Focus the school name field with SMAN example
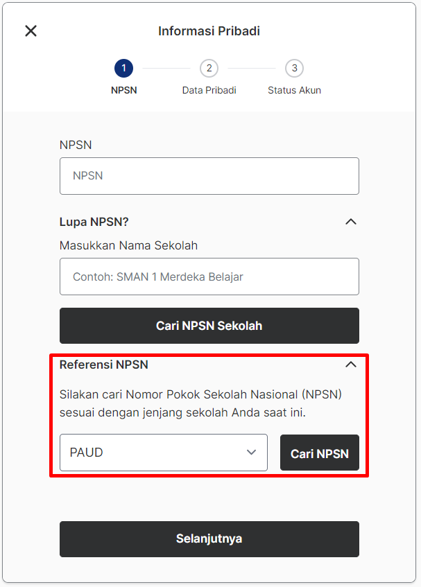Viewport: 421px width, 587px height. (209, 277)
